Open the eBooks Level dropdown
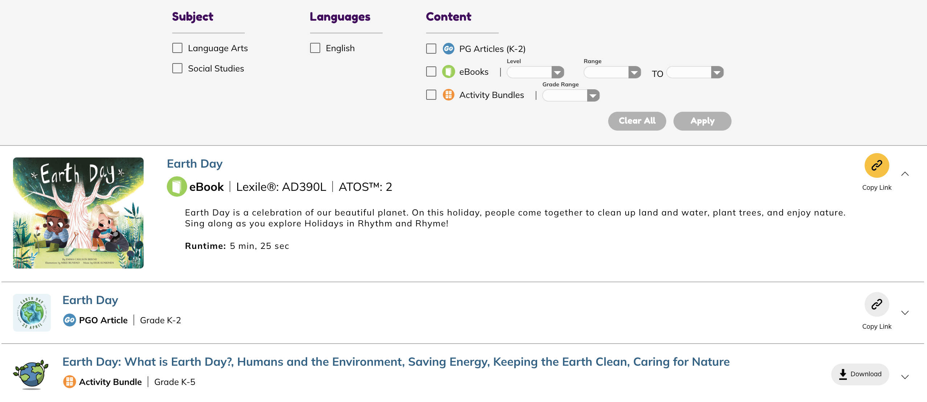 pos(535,73)
